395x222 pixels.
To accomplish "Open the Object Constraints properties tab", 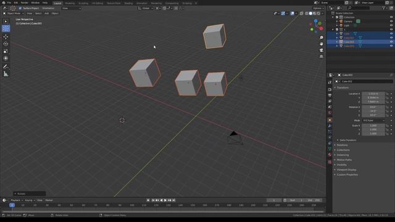I will pos(330,143).
